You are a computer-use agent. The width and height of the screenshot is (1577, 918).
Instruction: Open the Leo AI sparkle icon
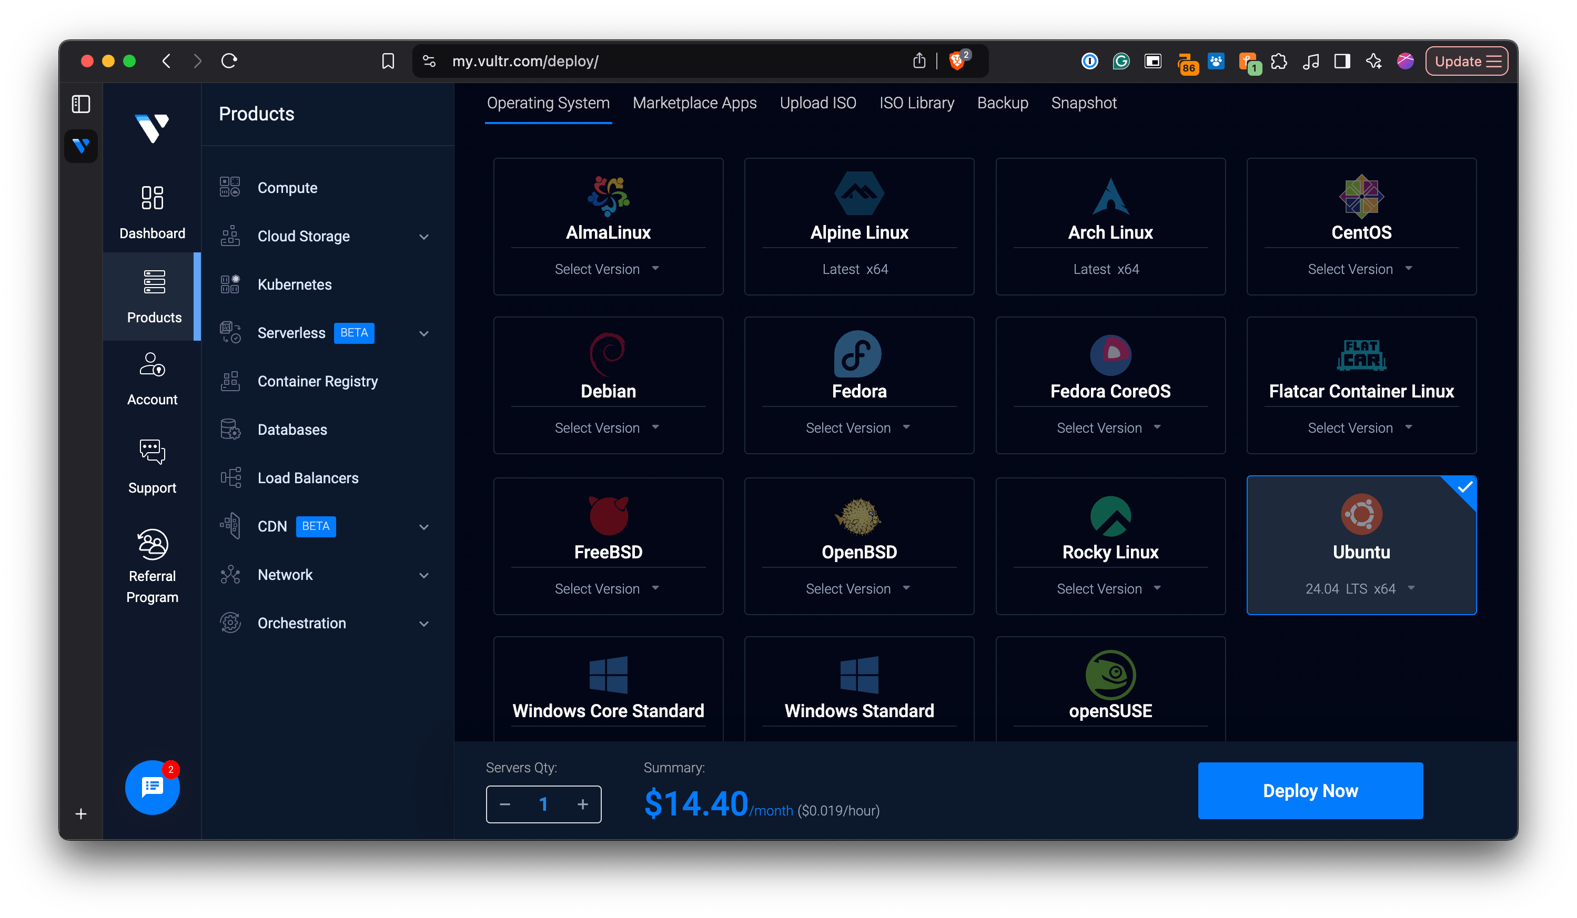coord(1373,60)
